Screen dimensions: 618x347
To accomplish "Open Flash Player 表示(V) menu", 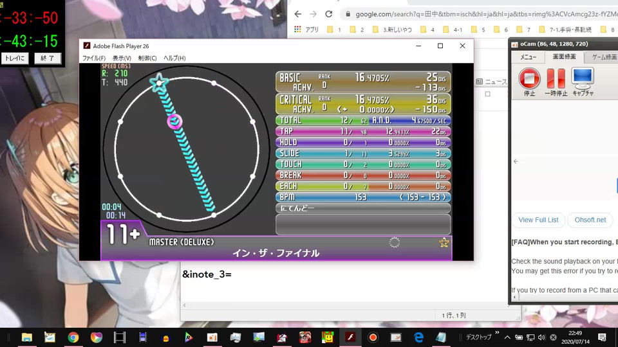I will [122, 58].
